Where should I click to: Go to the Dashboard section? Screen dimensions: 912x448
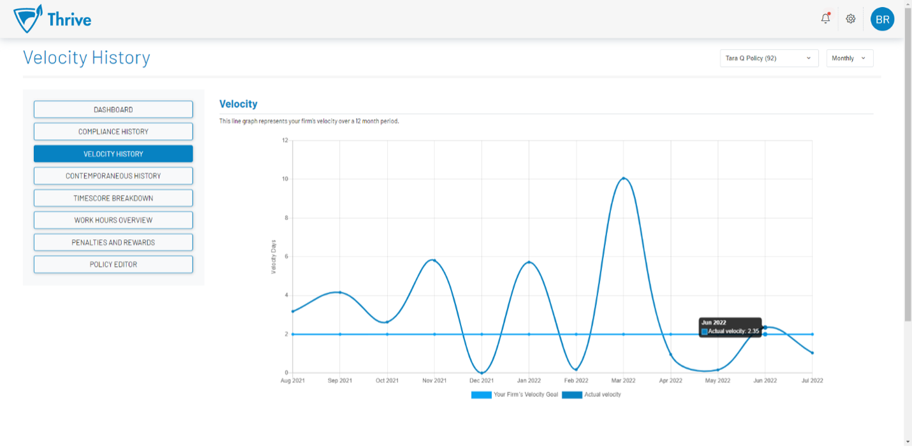pos(113,110)
